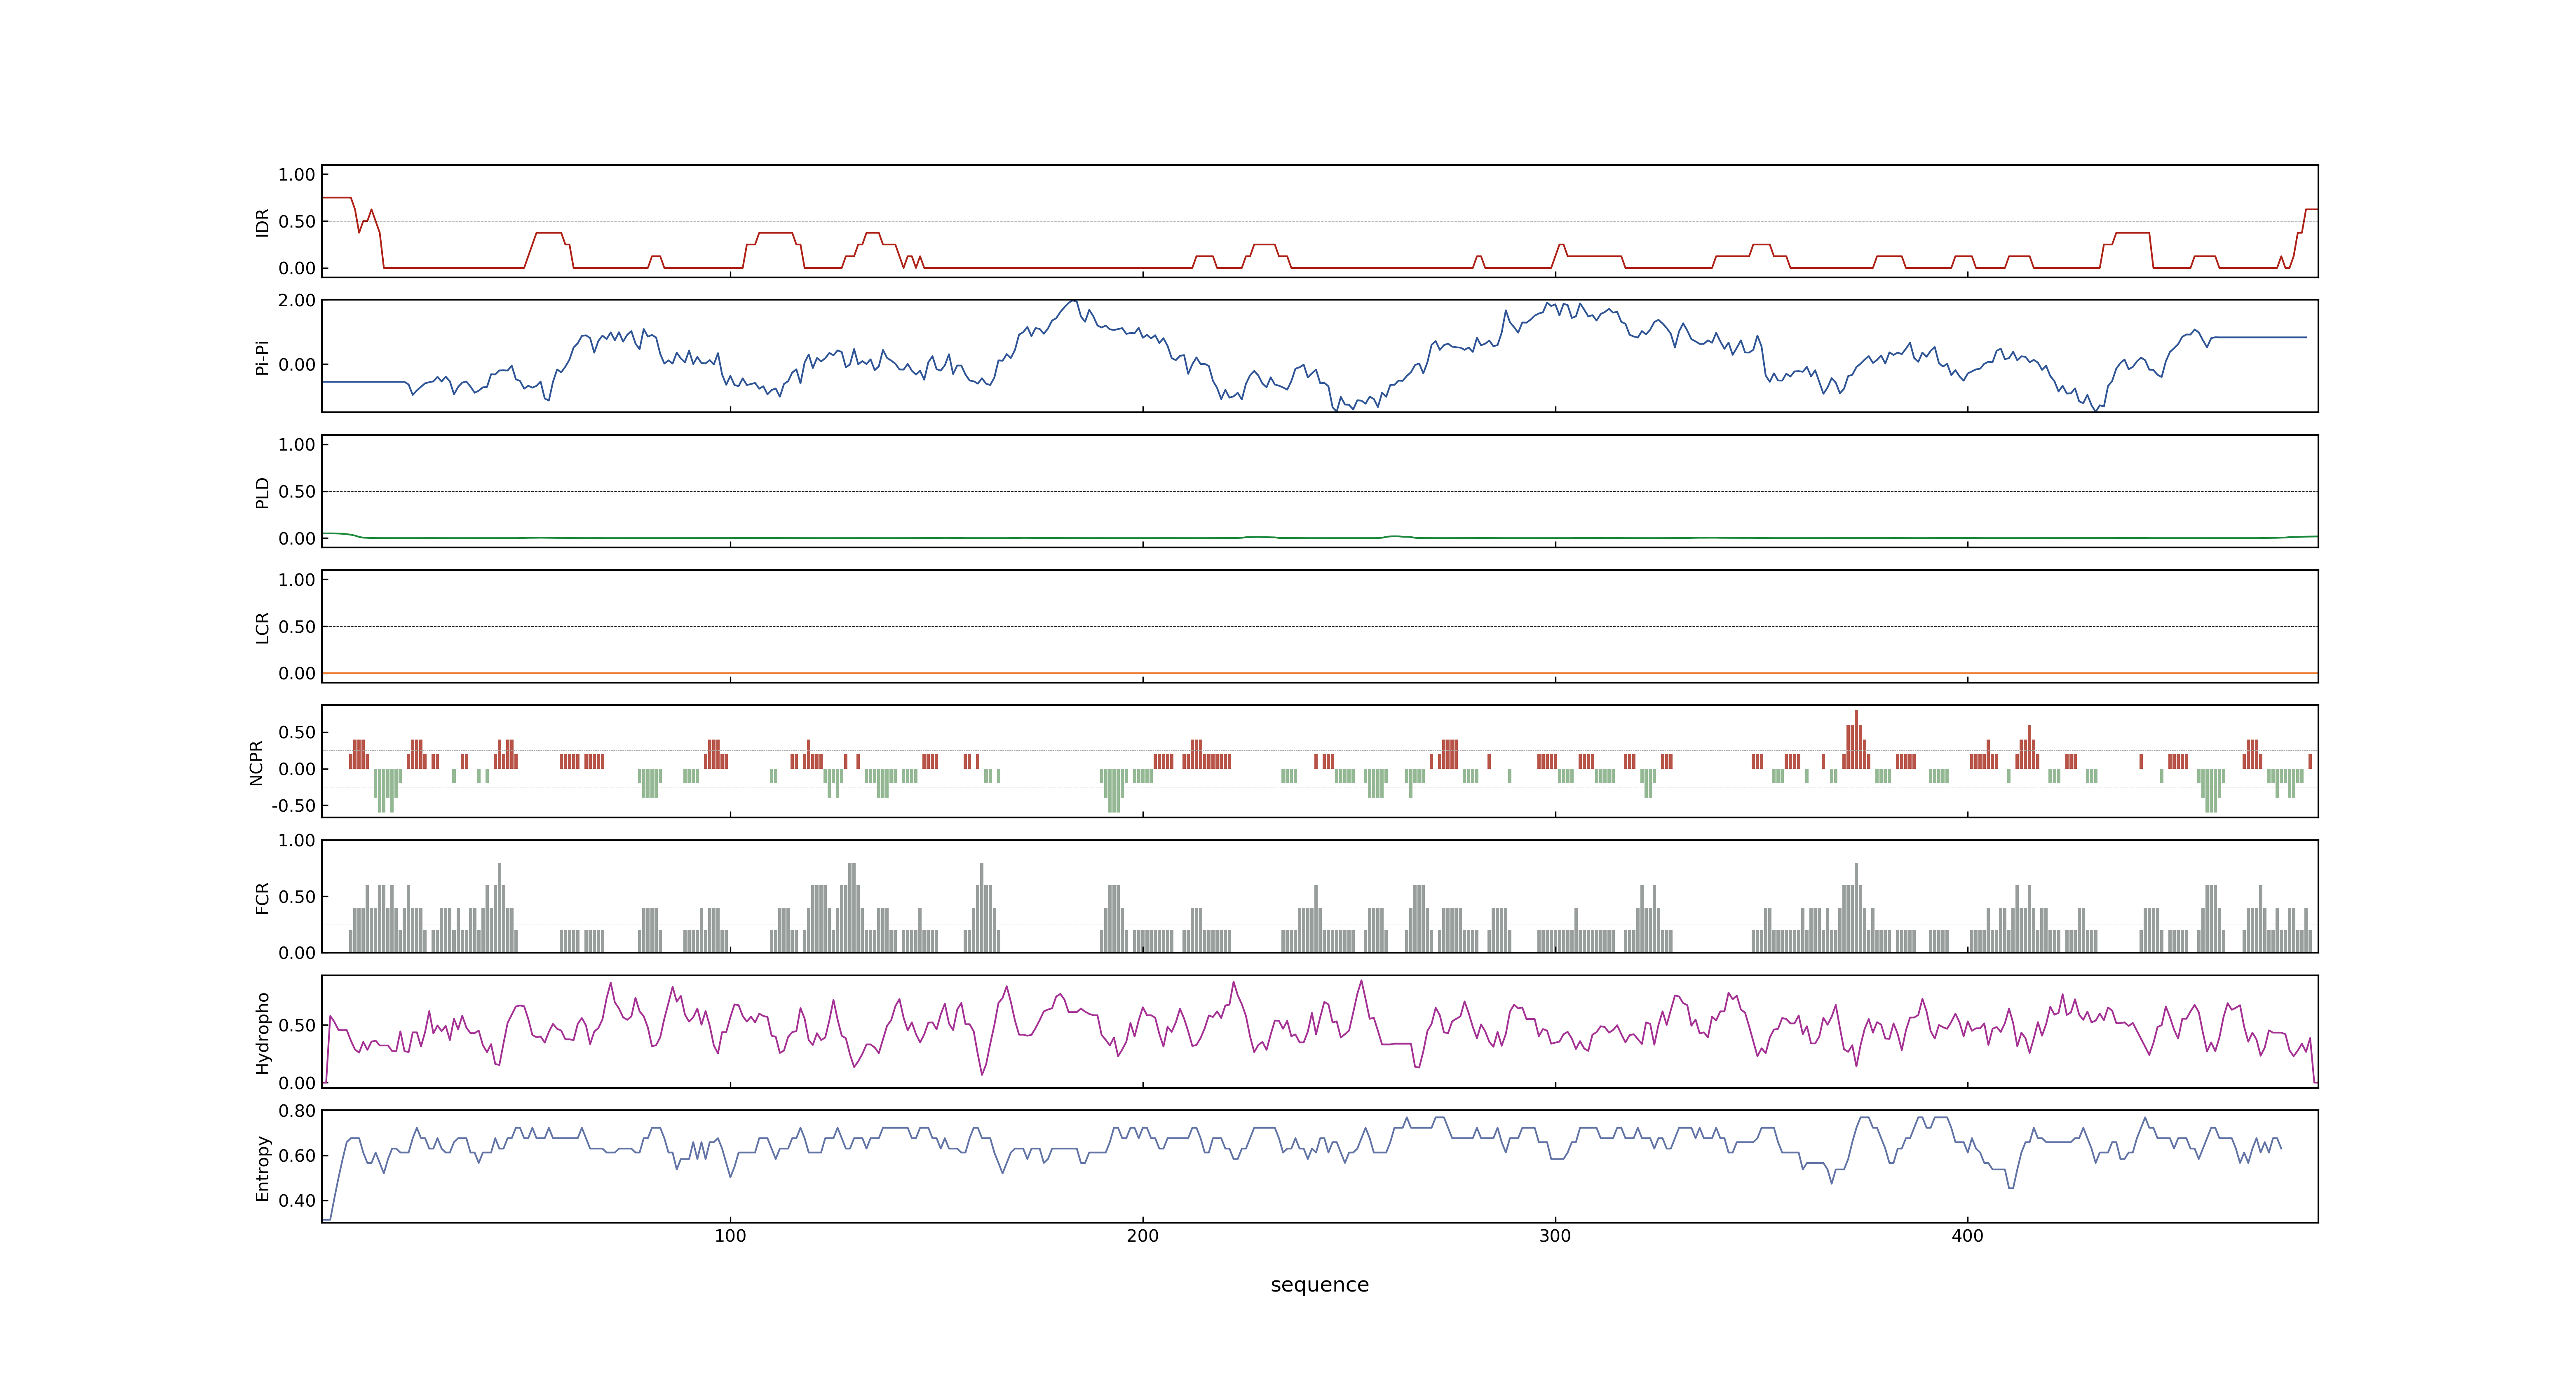2576x1374 pixels.
Task: Click the 1.00 tick of FCR panel
Action: tap(297, 841)
